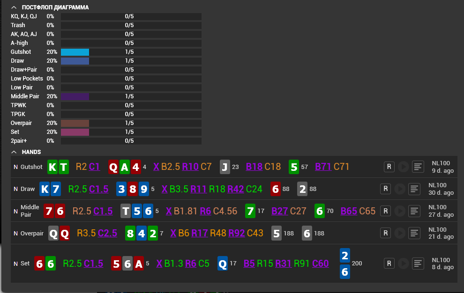Screen dimensions: 464x293
Task: Select the TPWK row label
Action: pyautogui.click(x=18, y=105)
